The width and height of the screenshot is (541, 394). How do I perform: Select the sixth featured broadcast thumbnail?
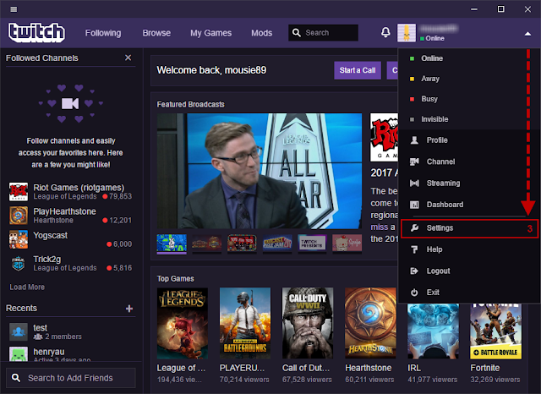tap(347, 244)
